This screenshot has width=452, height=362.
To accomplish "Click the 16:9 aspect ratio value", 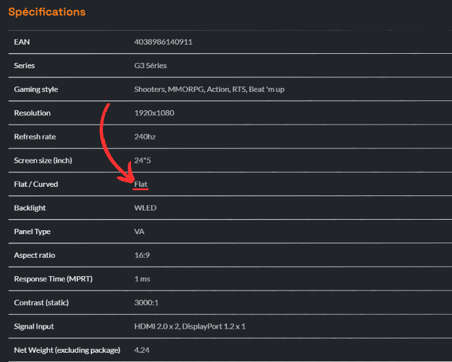I will (x=141, y=255).
